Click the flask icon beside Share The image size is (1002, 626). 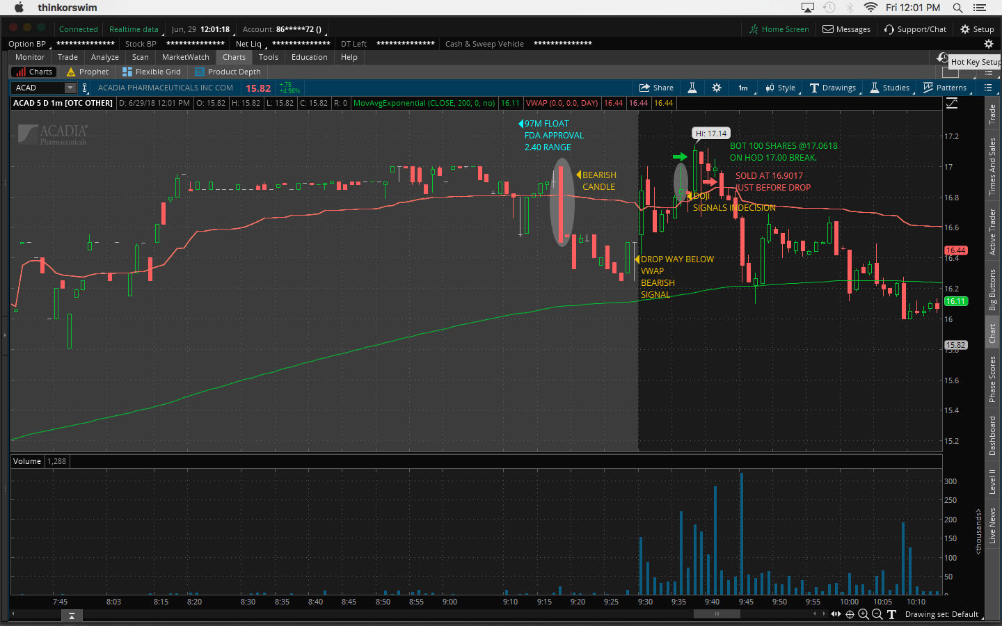click(692, 88)
